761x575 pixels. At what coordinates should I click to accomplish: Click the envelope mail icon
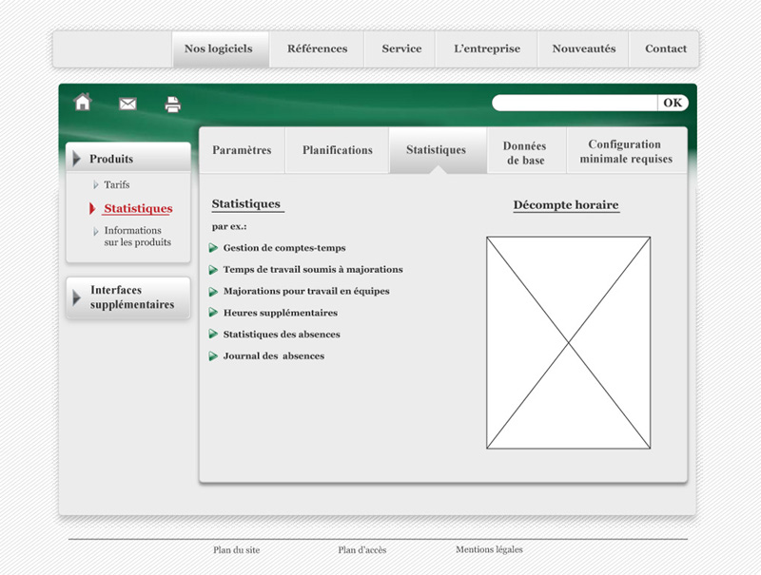(127, 105)
